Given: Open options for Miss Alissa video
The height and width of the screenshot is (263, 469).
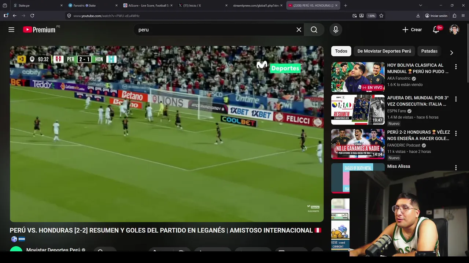Looking at the screenshot, I should tap(456, 168).
